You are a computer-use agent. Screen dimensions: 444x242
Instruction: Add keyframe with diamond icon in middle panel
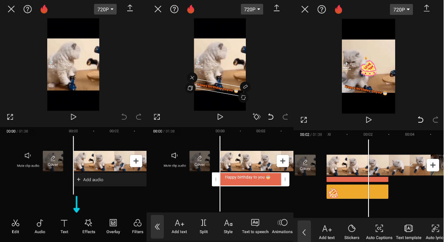point(256,116)
